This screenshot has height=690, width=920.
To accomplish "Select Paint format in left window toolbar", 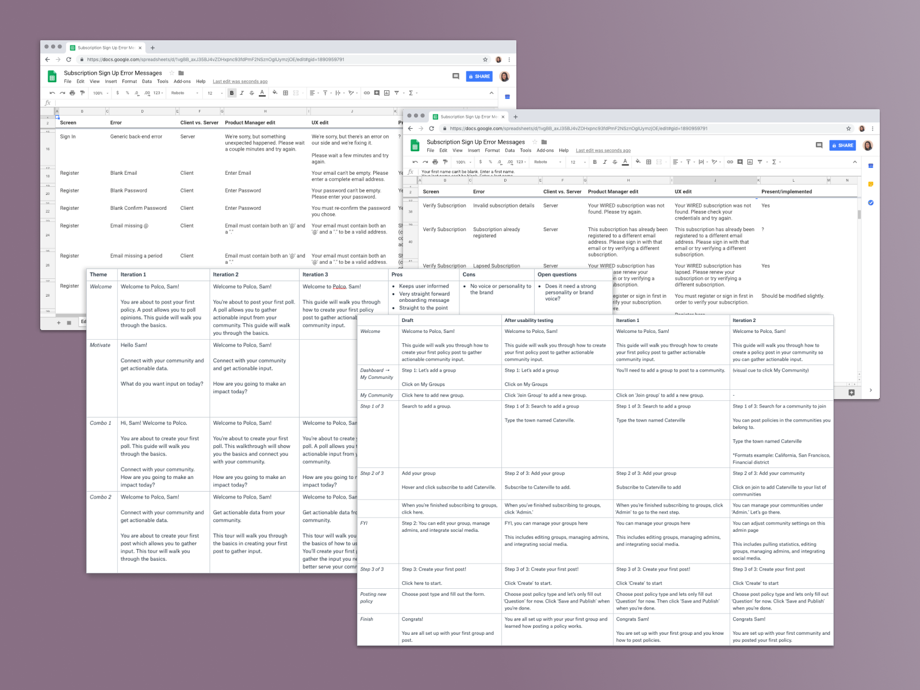I will pos(82,93).
